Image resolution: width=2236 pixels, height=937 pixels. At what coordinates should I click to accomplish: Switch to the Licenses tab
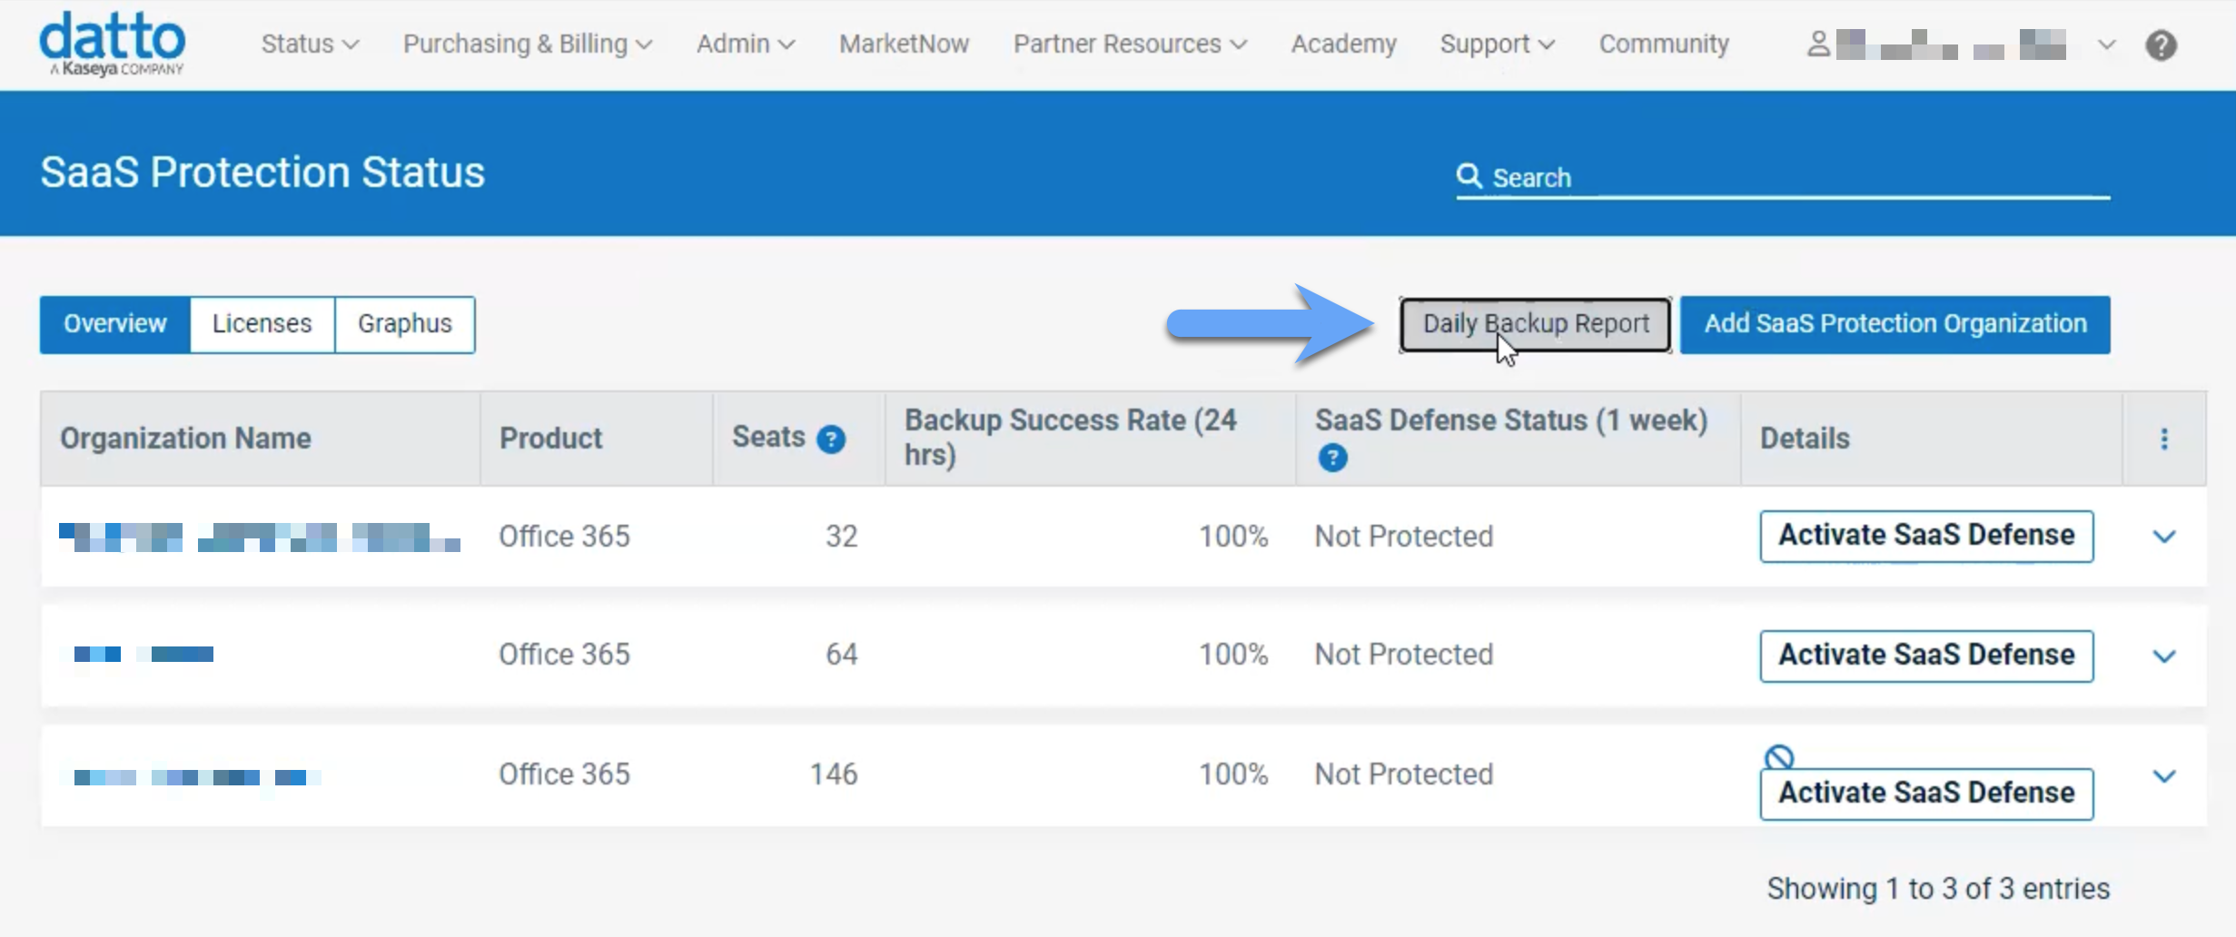(x=262, y=324)
